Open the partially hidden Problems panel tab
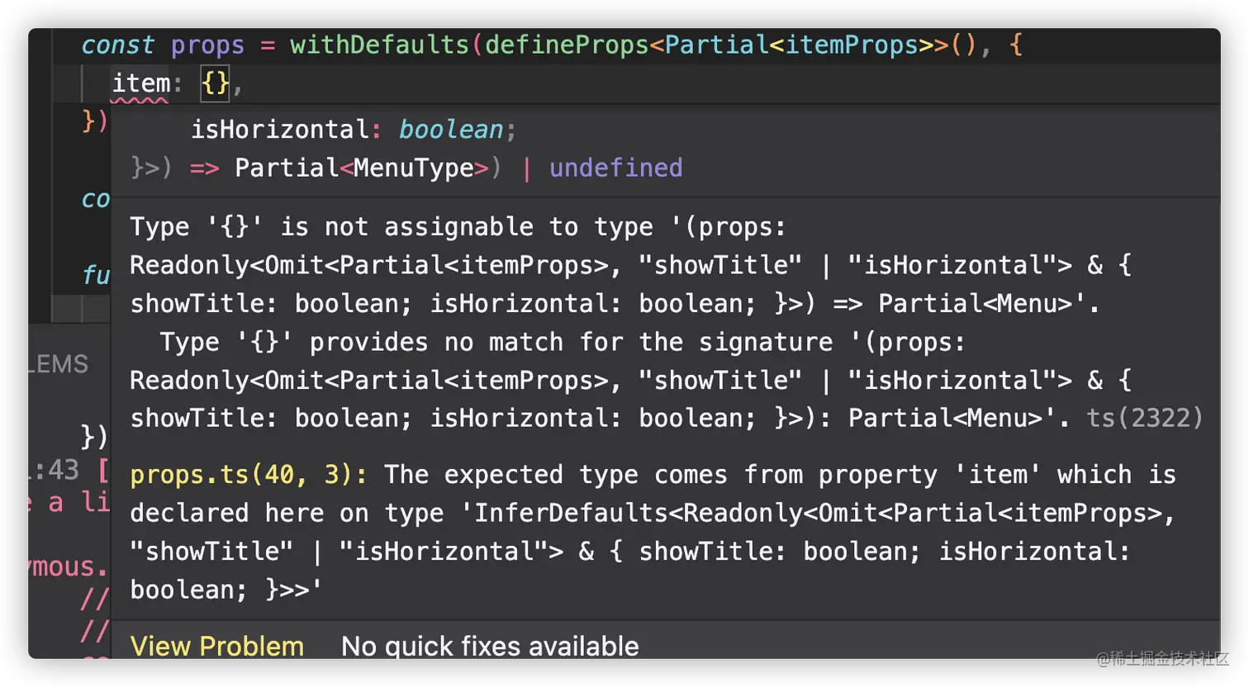Image resolution: width=1249 pixels, height=687 pixels. pos(59,364)
